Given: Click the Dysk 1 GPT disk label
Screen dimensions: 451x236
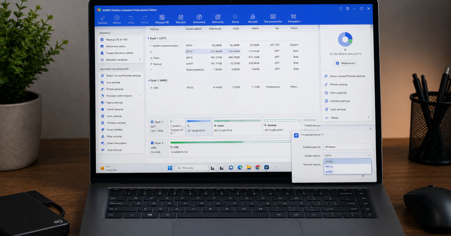Looking at the screenshot, I should pos(158,127).
